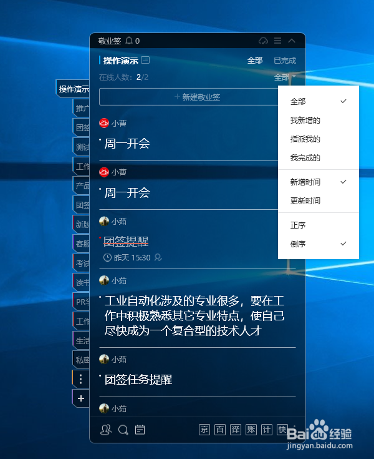Viewport: 374px width, 459px height.
Task: Open the 客服 sidebar tab
Action: pyautogui.click(x=81, y=244)
